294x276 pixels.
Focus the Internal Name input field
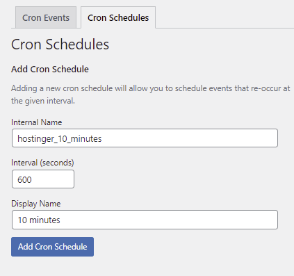145,138
